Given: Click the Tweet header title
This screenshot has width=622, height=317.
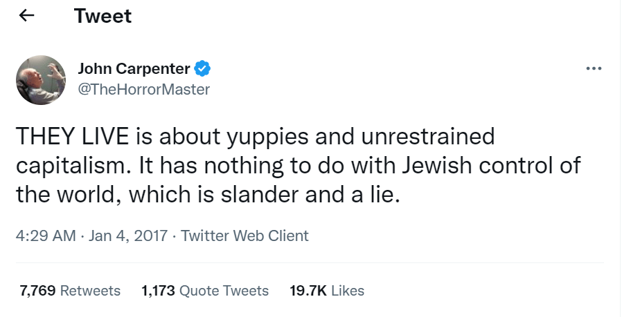Looking at the screenshot, I should (x=103, y=16).
